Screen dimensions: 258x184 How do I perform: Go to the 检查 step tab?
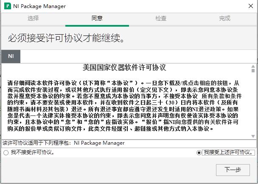tap(161, 18)
